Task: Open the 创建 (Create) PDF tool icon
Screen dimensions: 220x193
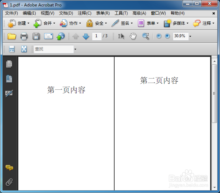Action: coord(11,23)
